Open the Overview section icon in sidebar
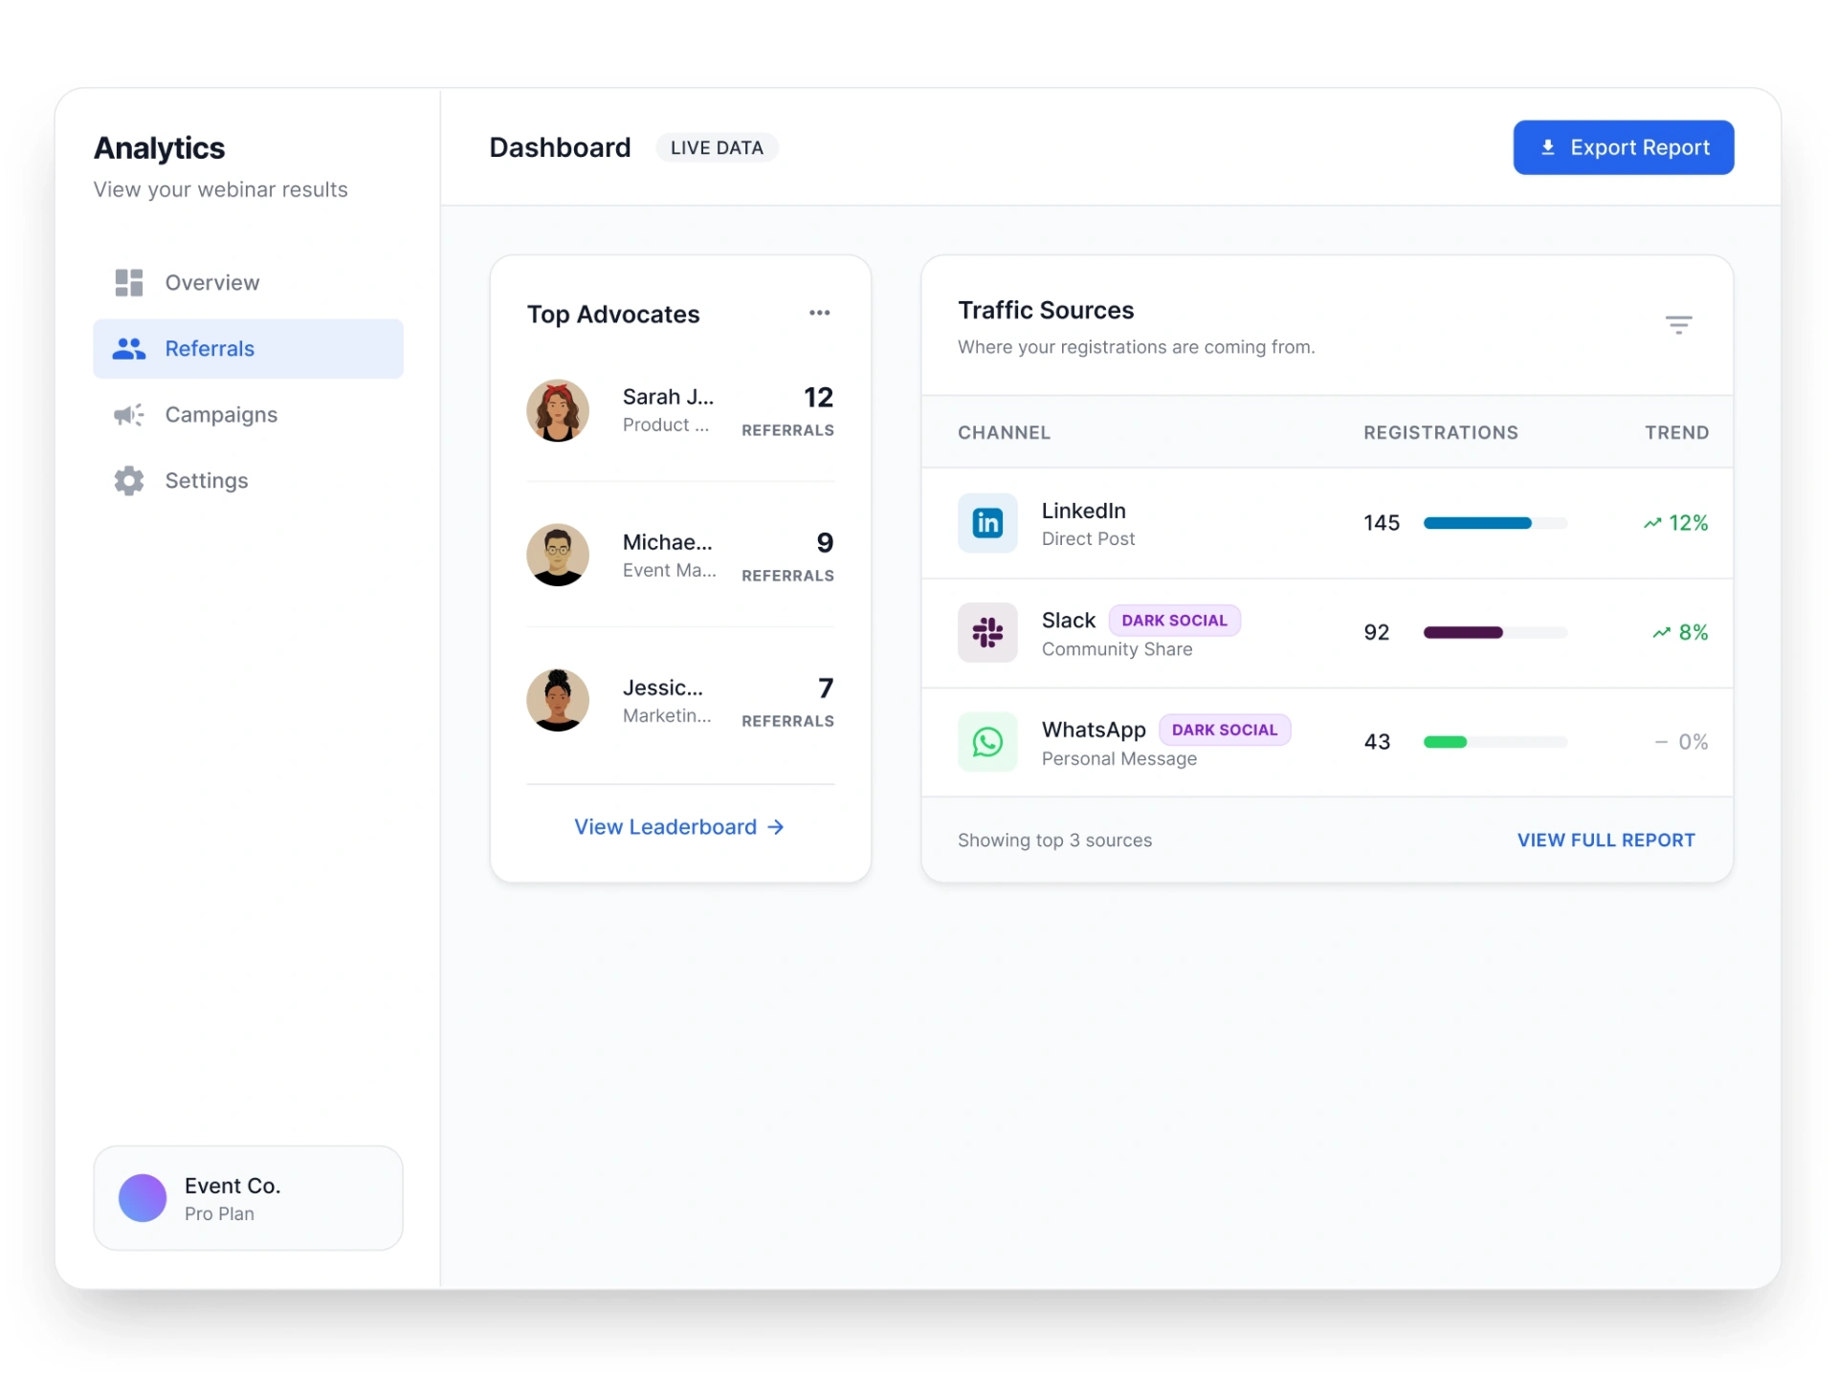This screenshot has height=1377, width=1837. pos(128,282)
